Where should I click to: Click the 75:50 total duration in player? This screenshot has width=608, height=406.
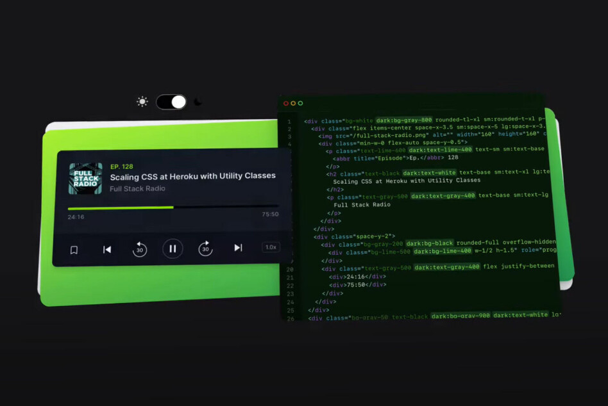(270, 214)
